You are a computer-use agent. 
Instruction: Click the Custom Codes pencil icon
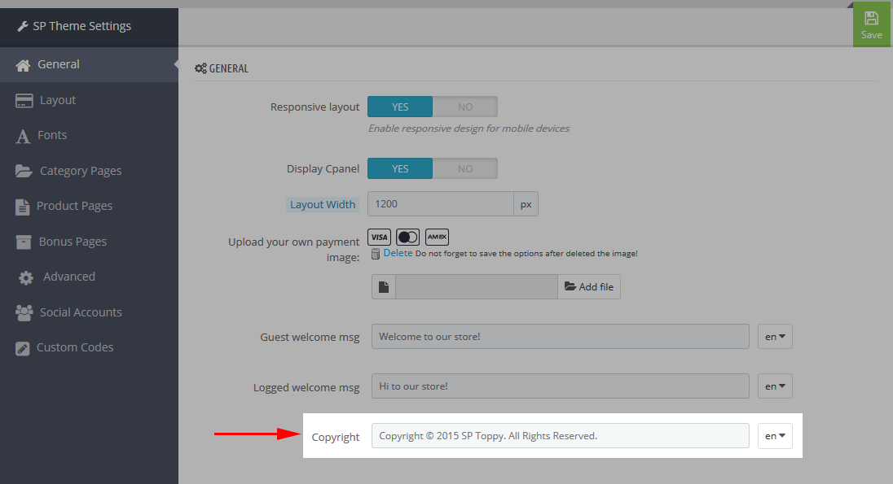point(22,348)
